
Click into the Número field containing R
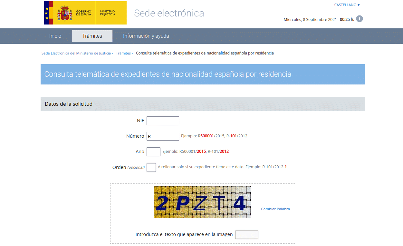coord(163,136)
